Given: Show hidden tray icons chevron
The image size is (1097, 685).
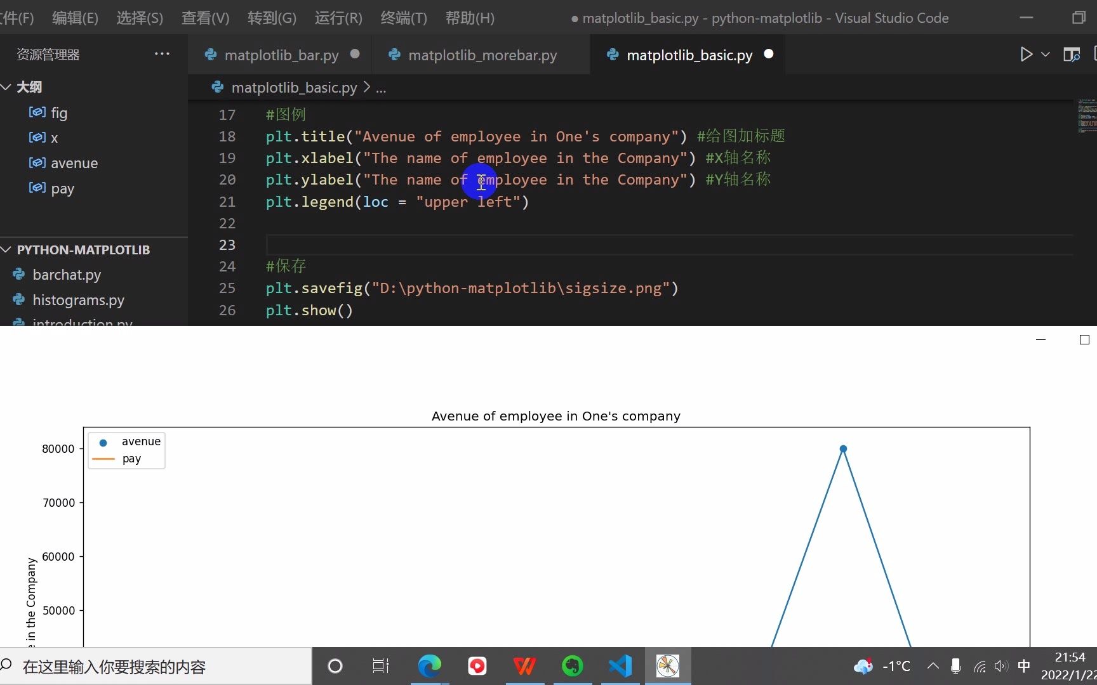Looking at the screenshot, I should (933, 666).
